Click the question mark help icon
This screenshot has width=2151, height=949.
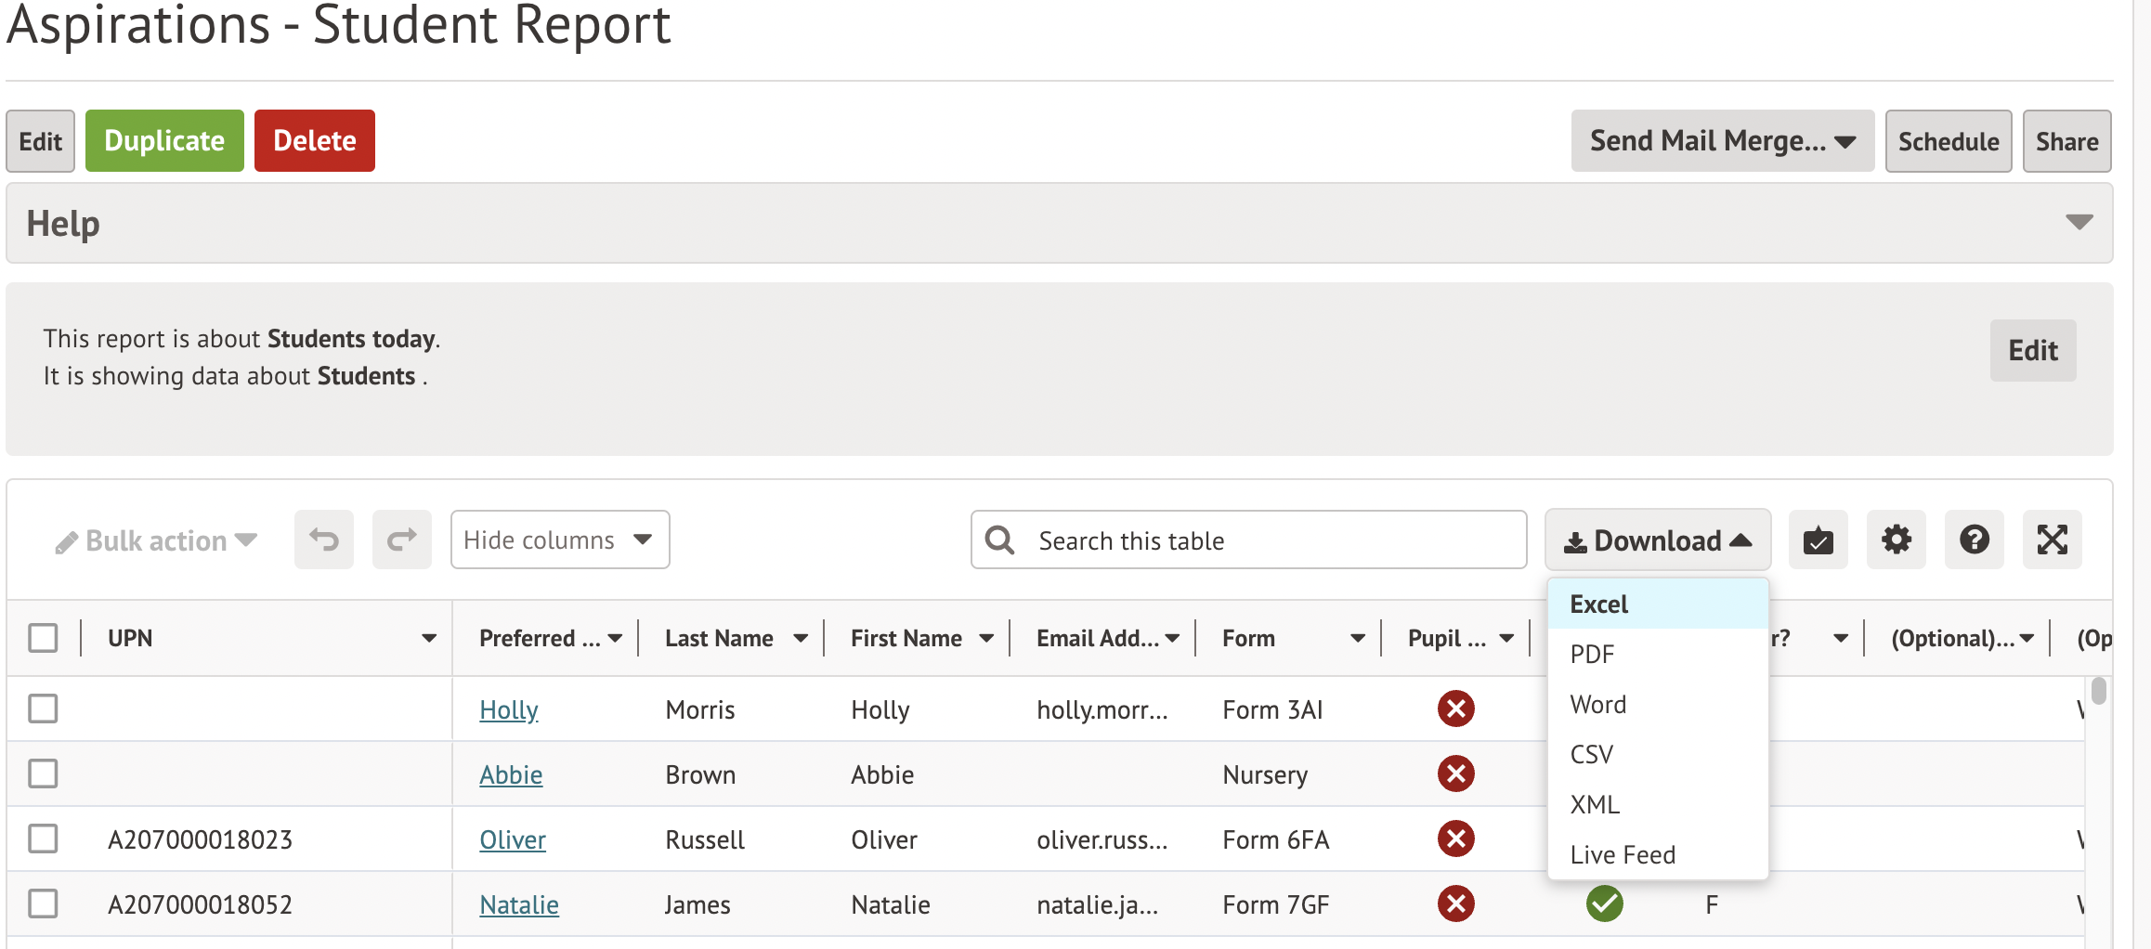pyautogui.click(x=1974, y=539)
